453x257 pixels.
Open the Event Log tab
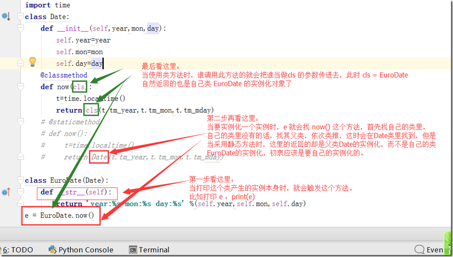429,249
